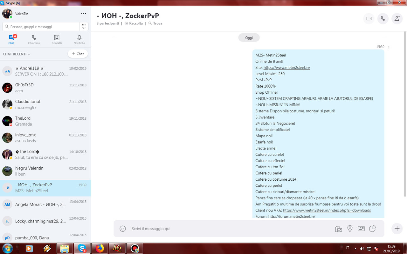Switch to the Contatti tab
This screenshot has height=254, width=407.
57,39
